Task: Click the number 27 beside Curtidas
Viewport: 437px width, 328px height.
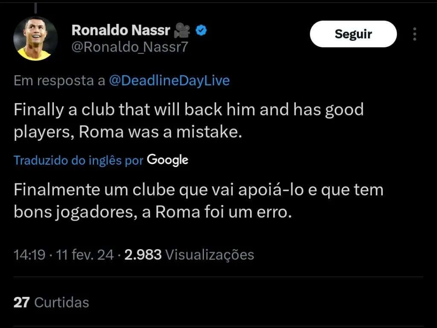Action: pyautogui.click(x=21, y=302)
